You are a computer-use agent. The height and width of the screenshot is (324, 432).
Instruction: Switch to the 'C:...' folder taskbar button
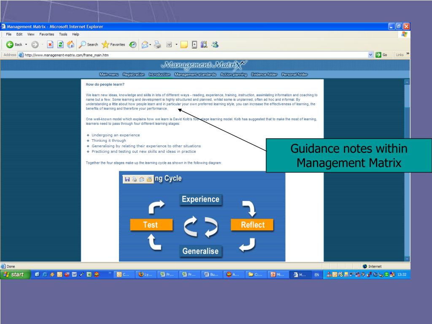pos(256,274)
